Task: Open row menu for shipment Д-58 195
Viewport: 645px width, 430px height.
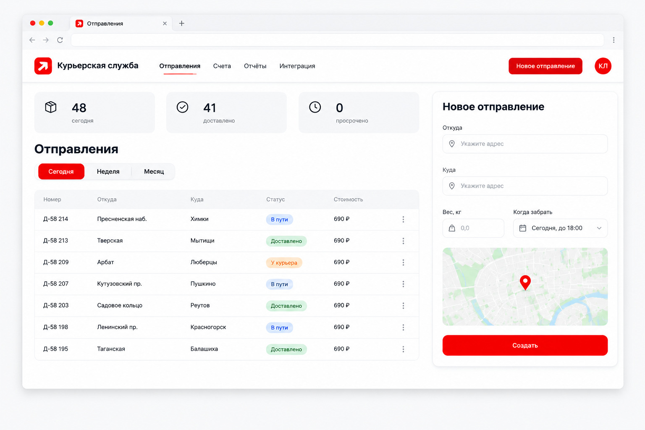Action: pos(403,349)
